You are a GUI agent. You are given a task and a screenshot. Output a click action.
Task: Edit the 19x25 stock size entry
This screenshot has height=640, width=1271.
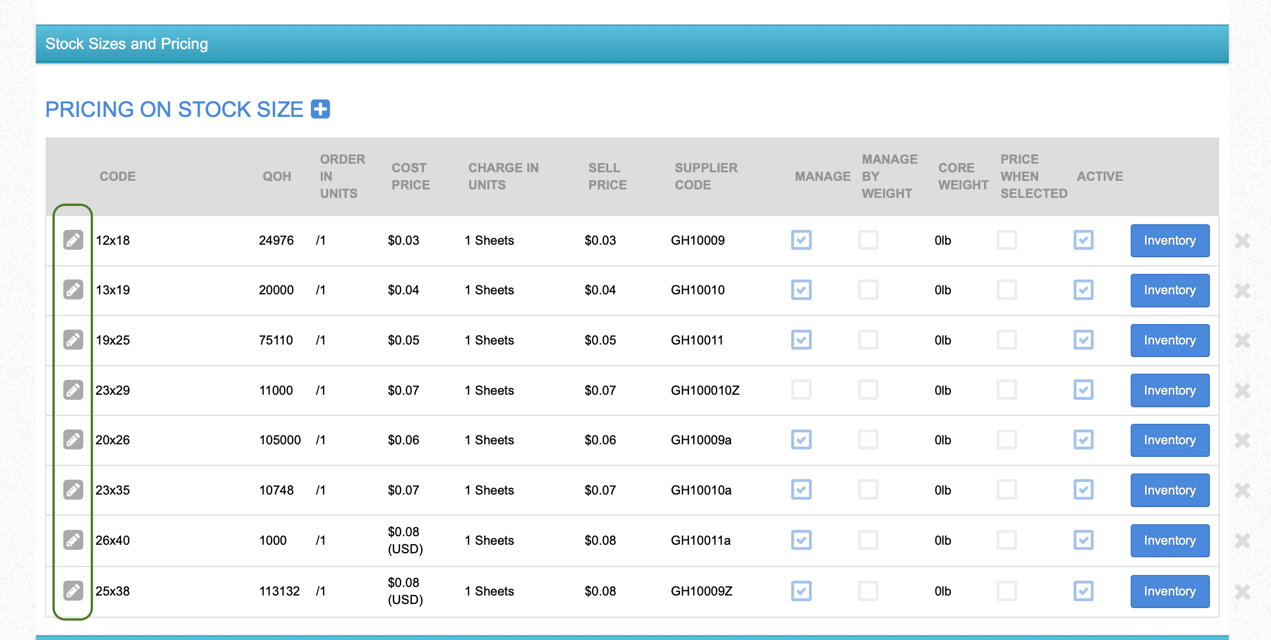tap(73, 340)
